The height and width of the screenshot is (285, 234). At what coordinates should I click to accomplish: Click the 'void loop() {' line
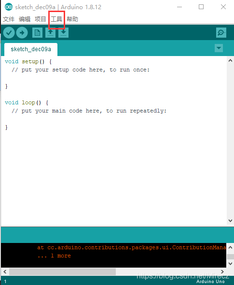click(x=27, y=103)
